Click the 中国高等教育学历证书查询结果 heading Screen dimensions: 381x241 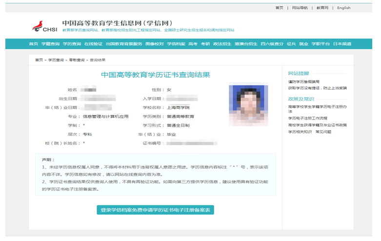click(x=156, y=75)
